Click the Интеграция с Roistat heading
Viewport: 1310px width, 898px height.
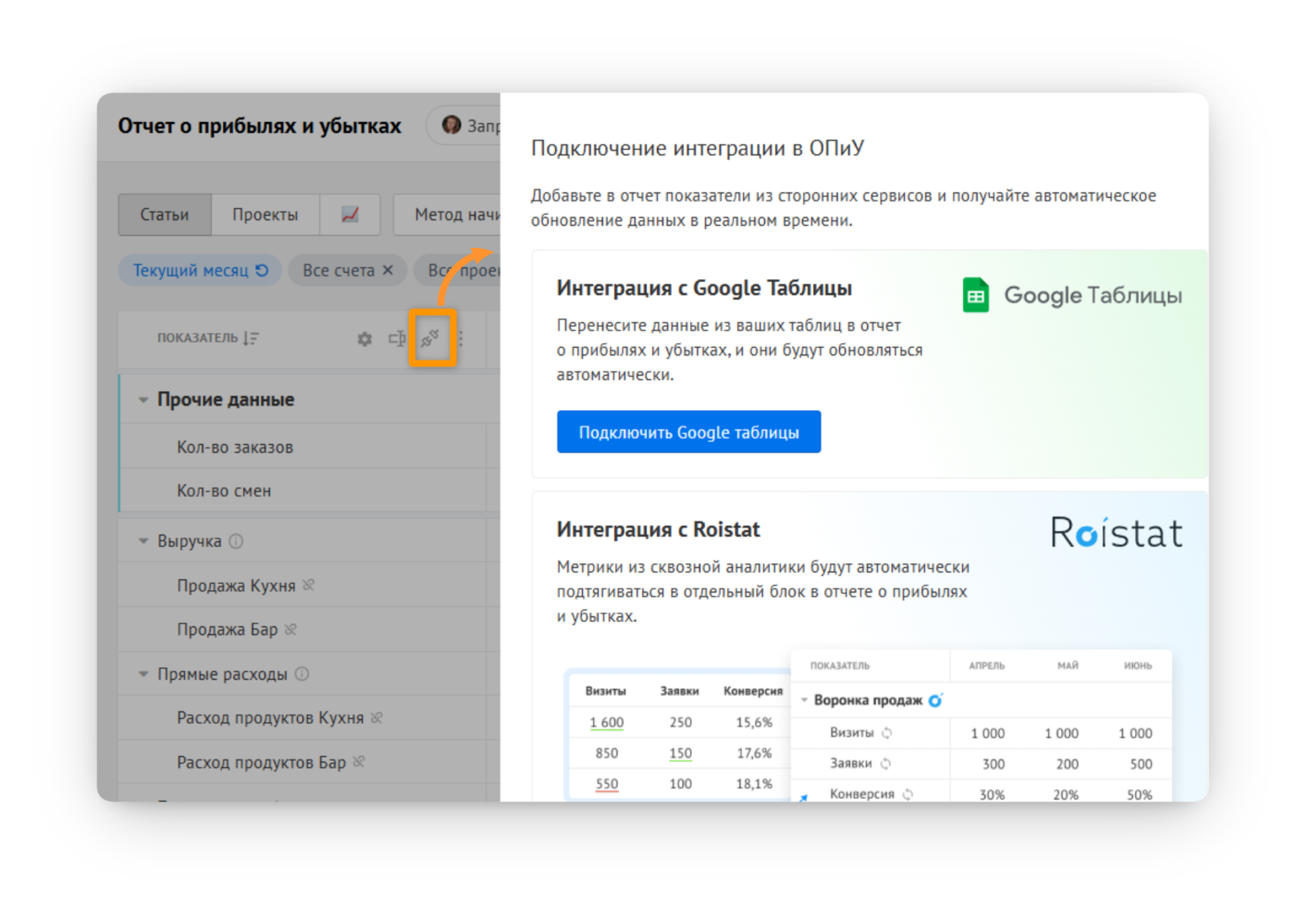(x=658, y=529)
